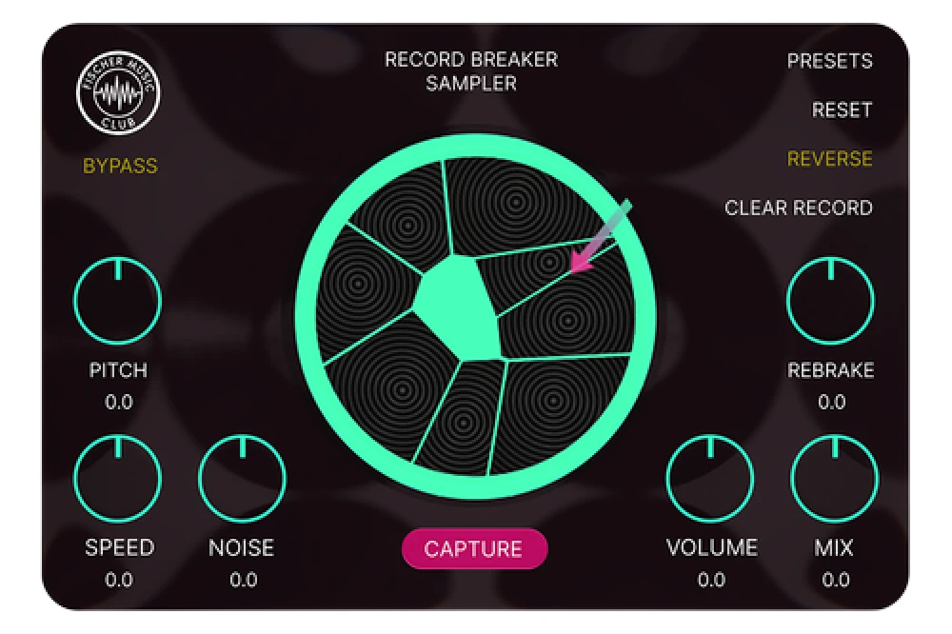Click the PITCH knob
This screenshot has width=952, height=634.
coord(118,301)
